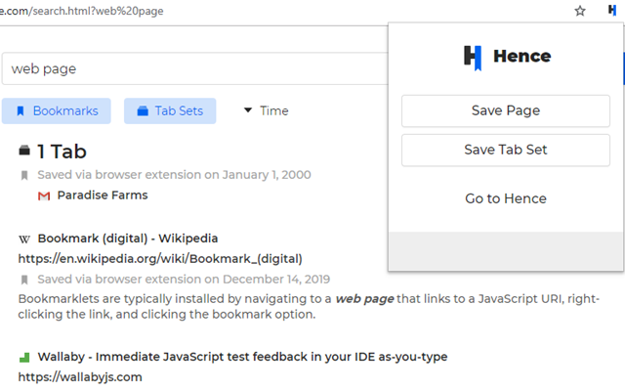Click the en.wikipedia.org Bookmark URL
Screen dimensions: 625x391
[x=160, y=259]
